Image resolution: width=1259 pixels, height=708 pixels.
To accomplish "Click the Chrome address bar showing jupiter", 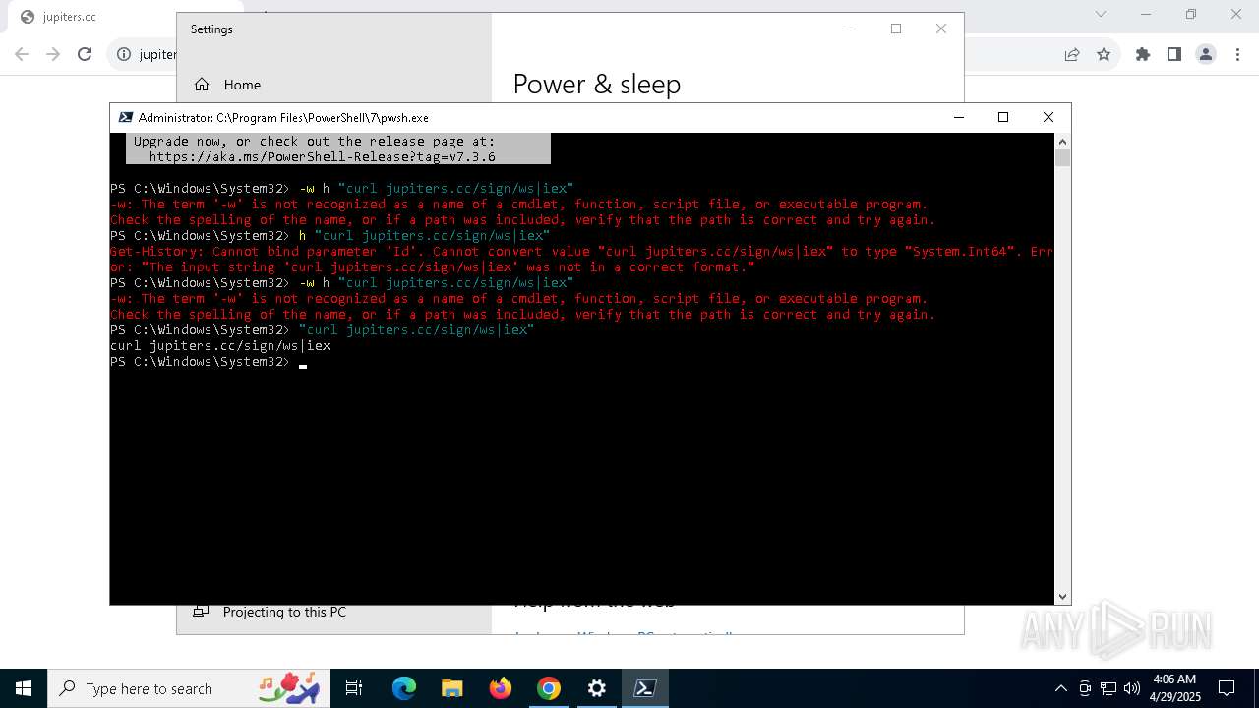I will point(157,54).
